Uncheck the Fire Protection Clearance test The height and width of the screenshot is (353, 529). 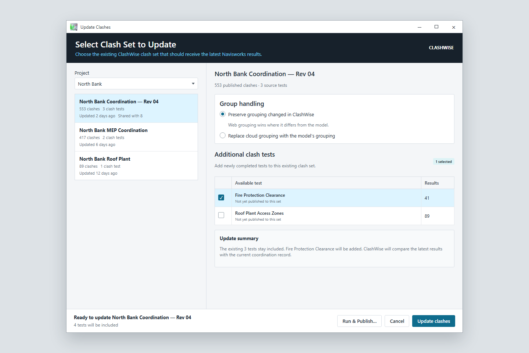221,197
